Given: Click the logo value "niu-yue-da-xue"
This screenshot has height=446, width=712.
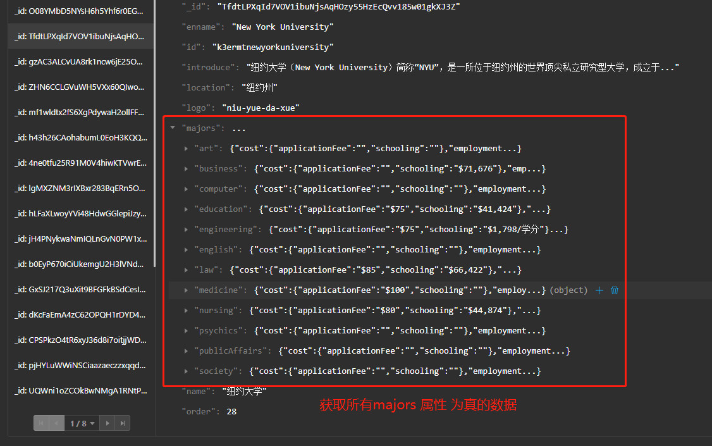Looking at the screenshot, I should 261,108.
